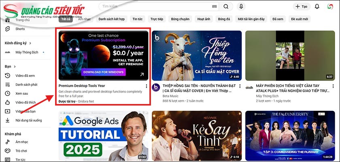Viewport: 340px width, 162px height.
Task: Click the external link arrow on the ad
Action: pyautogui.click(x=142, y=75)
